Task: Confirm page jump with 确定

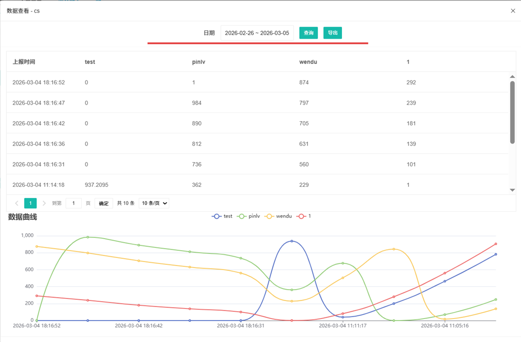Action: 104,203
